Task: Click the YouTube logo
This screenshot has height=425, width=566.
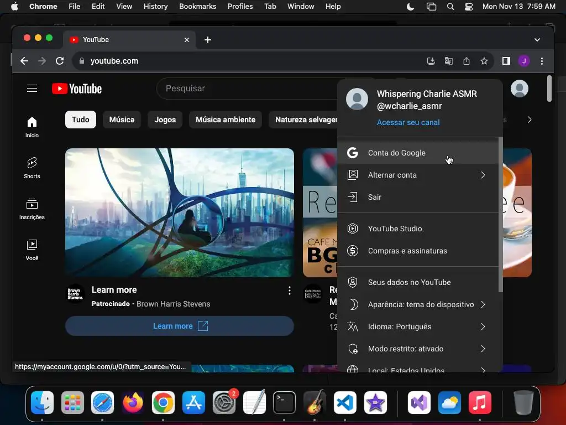Action: pos(76,89)
